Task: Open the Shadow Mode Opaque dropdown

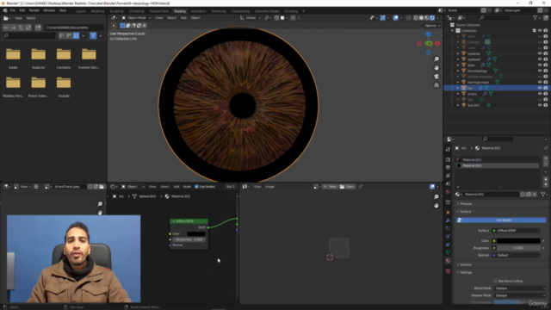Action: tap(520, 295)
